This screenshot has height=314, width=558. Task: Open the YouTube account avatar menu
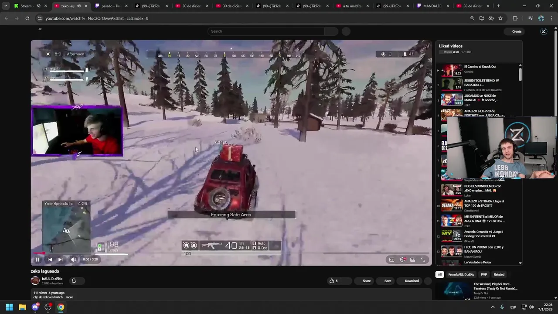(x=544, y=31)
